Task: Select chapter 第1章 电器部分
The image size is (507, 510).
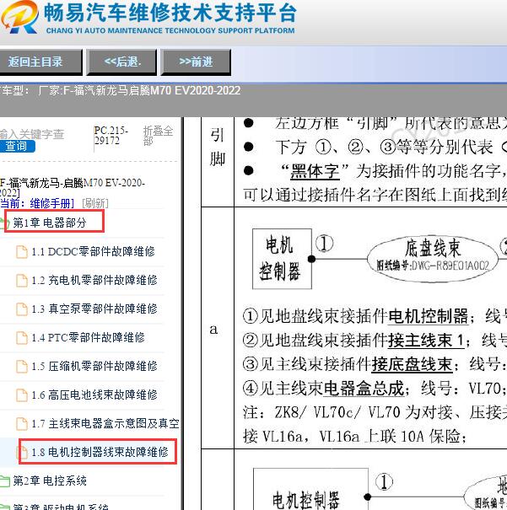Action: click(50, 223)
